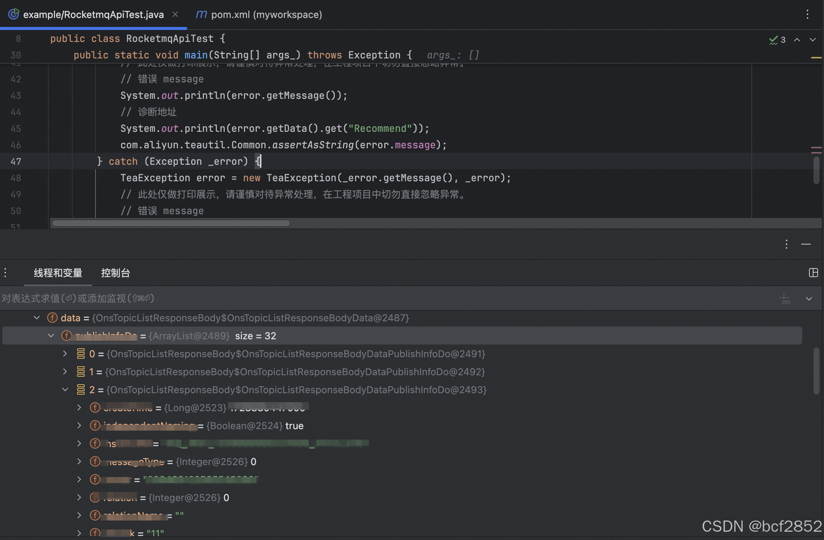Viewport: 824px width, 540px height.
Task: Expand list item 1 in publishInfoDo
Action: (65, 371)
